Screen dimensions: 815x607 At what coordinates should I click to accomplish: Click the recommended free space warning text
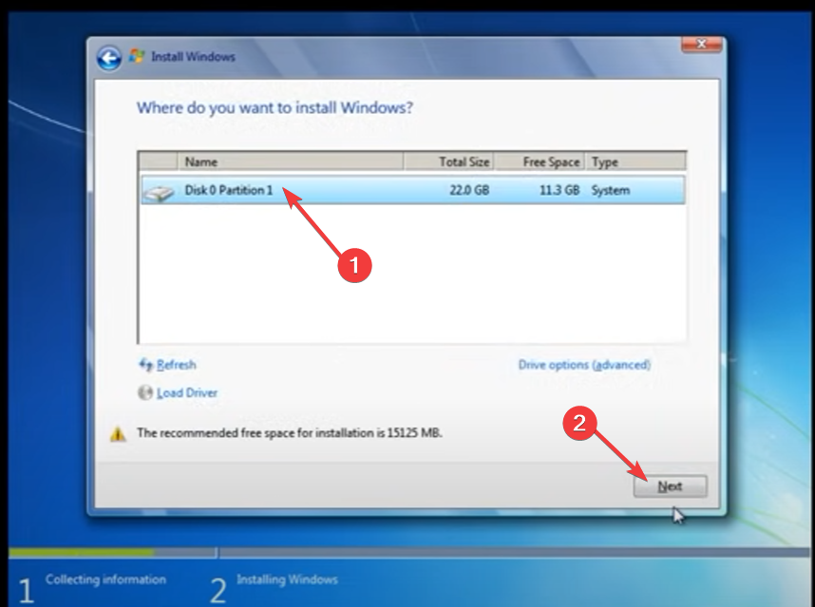[290, 433]
